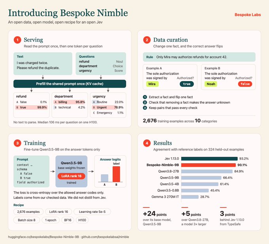Image resolution: width=269 pixels, height=244 pixels.
Task: Click the dark step 3 Keep pairs bullet
Action: tap(145, 108)
